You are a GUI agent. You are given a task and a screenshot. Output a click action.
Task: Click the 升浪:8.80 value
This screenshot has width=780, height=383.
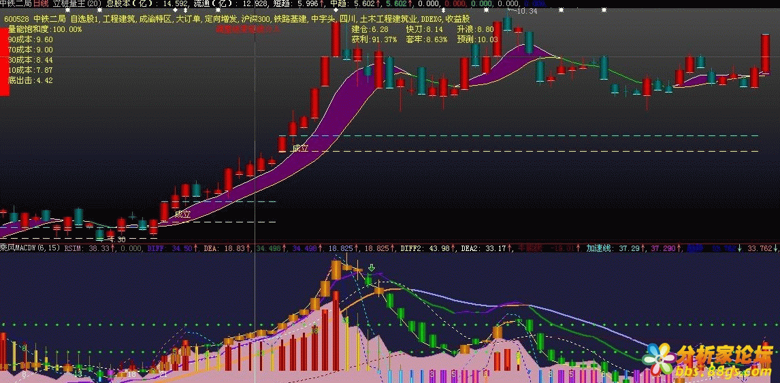(476, 29)
